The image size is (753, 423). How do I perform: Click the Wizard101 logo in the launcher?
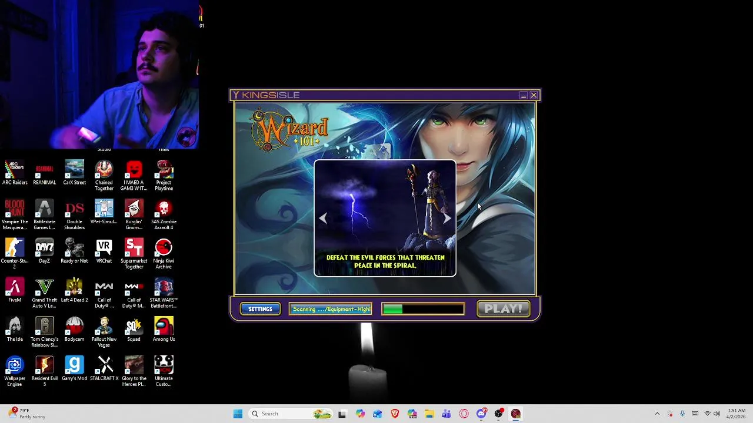click(290, 130)
